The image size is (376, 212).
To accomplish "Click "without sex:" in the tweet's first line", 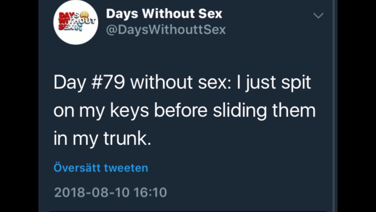I will [x=180, y=83].
